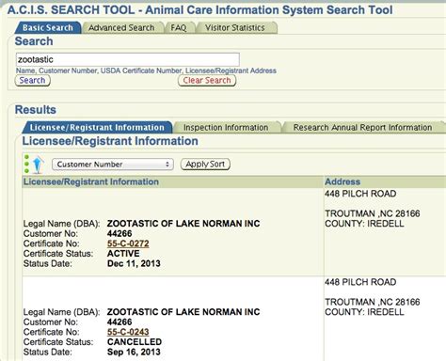Click the Licensee/Registrant Information column header
This screenshot has height=361, width=446.
[x=91, y=181]
